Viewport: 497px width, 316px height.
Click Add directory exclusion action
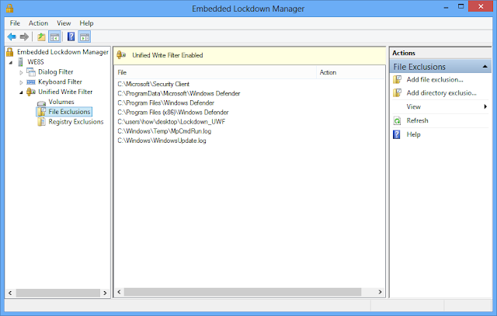[442, 93]
